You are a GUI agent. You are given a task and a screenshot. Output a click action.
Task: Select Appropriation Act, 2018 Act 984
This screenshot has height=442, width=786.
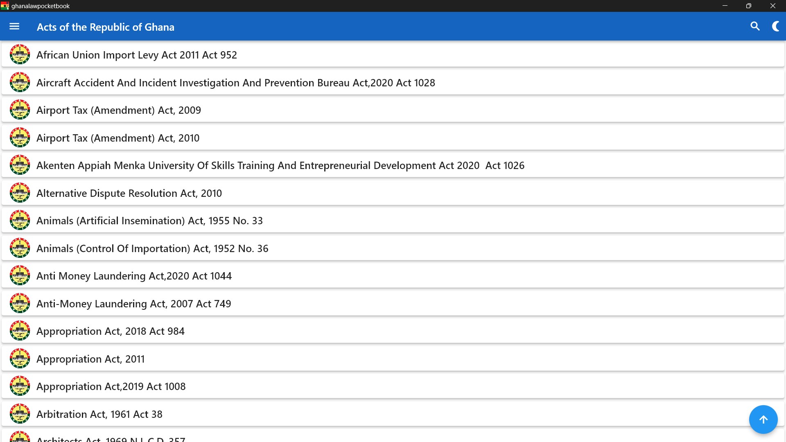tap(111, 331)
